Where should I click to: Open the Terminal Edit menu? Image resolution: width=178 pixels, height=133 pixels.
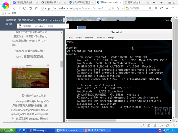71,37
